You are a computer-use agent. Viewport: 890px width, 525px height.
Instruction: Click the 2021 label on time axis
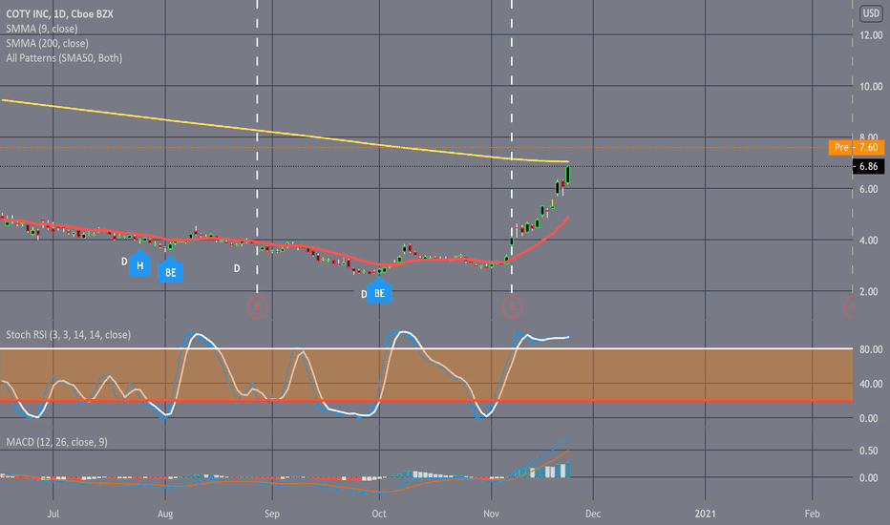click(x=705, y=514)
